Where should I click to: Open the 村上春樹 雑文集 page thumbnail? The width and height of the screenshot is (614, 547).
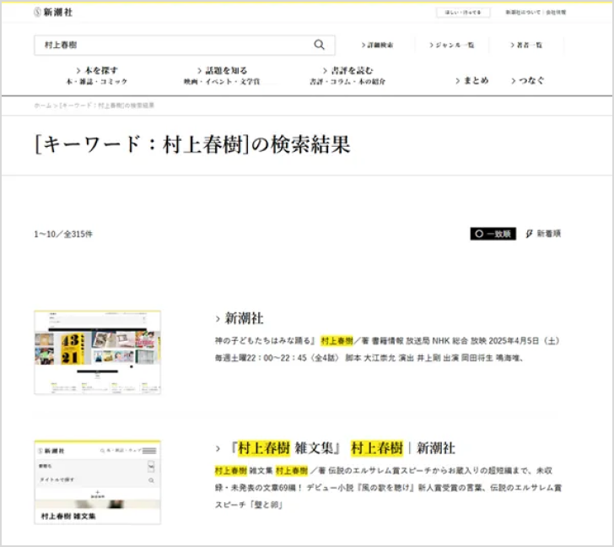(98, 482)
